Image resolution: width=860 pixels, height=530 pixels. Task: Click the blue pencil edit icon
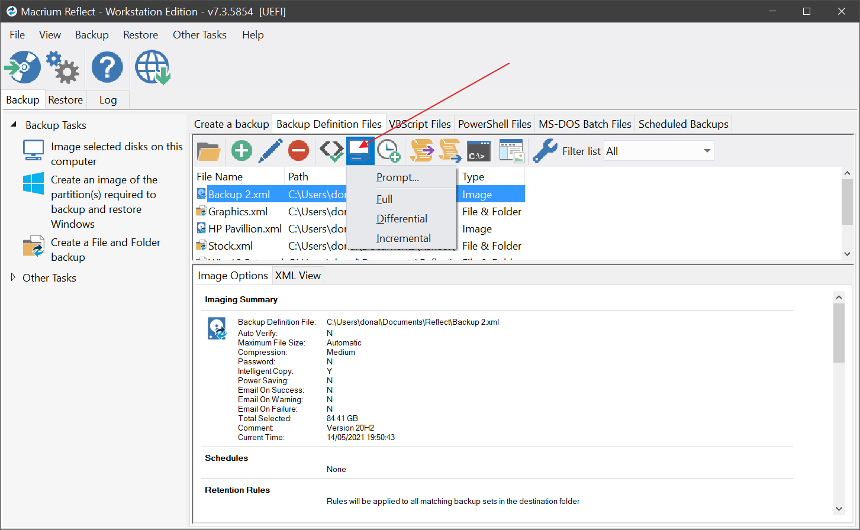point(270,151)
